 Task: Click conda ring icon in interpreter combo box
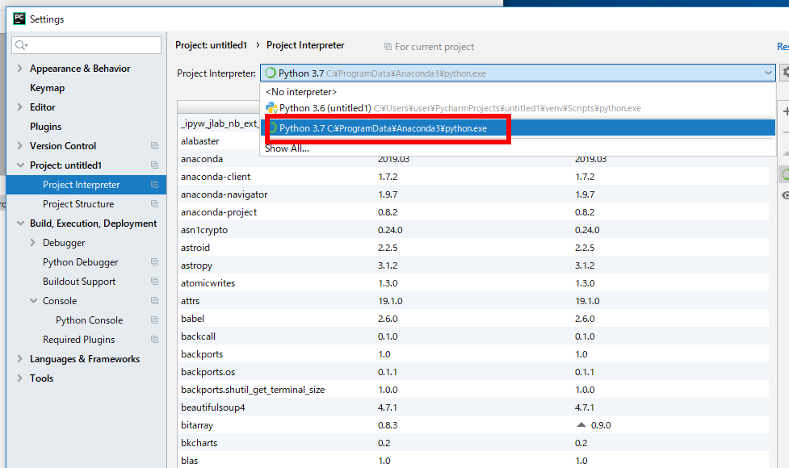coord(271,73)
